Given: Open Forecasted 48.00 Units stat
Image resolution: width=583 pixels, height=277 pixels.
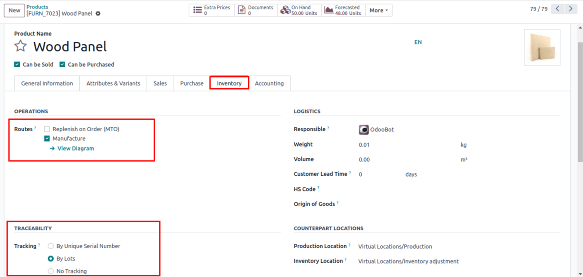Looking at the screenshot, I should [343, 10].
